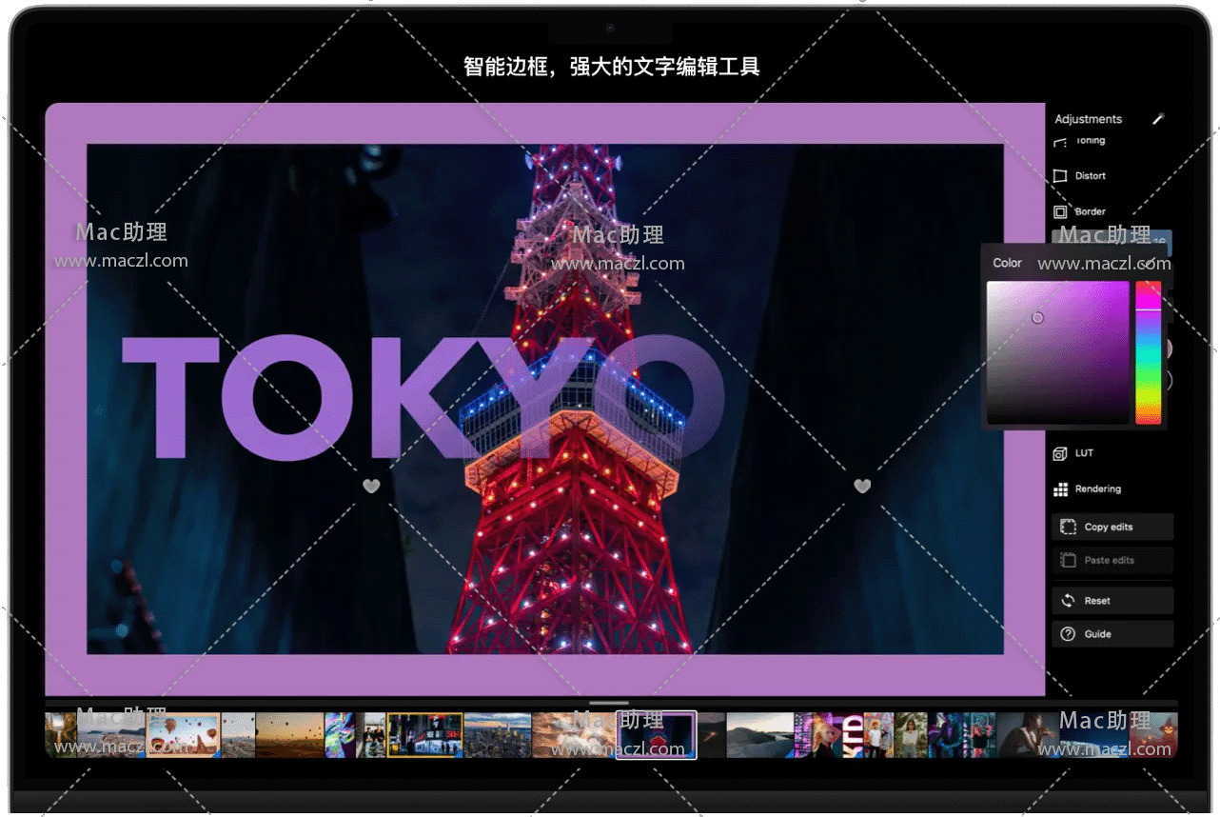Screen dimensions: 1220x817
Task: Select the orange clouds thumbnail
Action: pos(574,735)
